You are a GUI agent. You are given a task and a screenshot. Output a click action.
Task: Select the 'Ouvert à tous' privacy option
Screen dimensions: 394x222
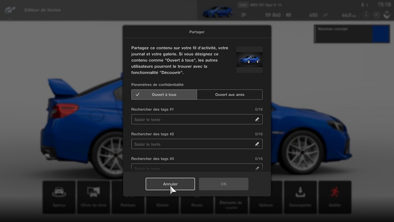pyautogui.click(x=164, y=95)
